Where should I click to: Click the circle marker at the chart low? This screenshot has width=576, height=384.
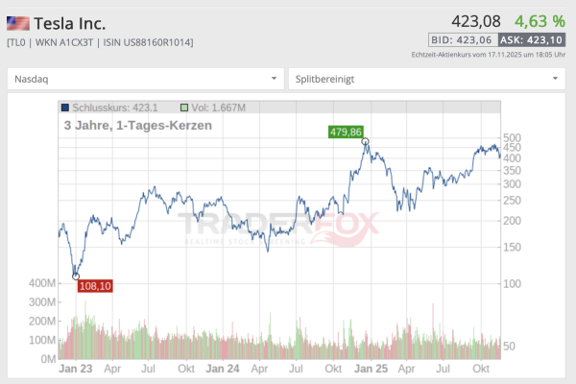click(77, 276)
